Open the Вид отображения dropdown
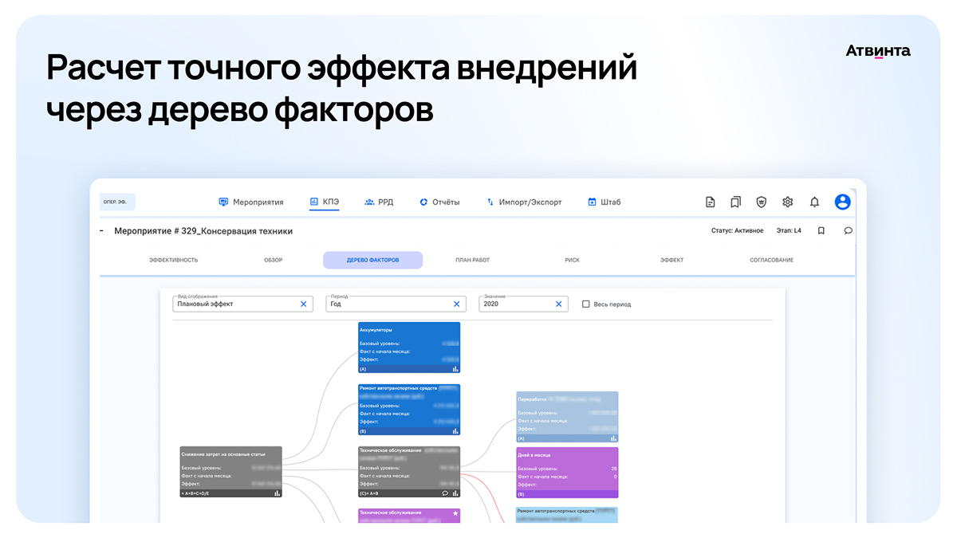Viewport: 957px width, 538px height. 242,303
